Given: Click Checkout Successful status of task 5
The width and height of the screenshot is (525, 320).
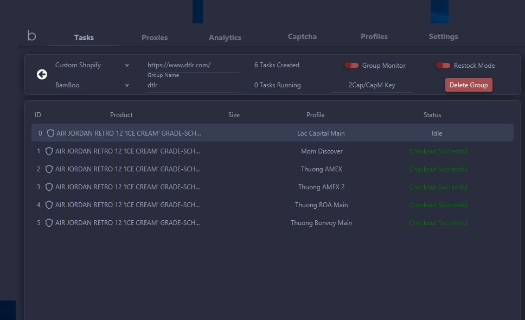Looking at the screenshot, I should pyautogui.click(x=438, y=223).
